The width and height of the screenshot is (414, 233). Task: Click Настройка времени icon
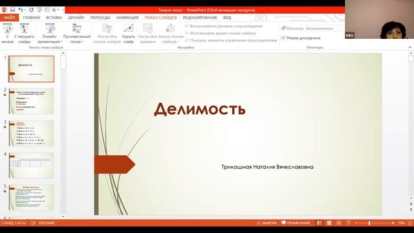click(147, 28)
